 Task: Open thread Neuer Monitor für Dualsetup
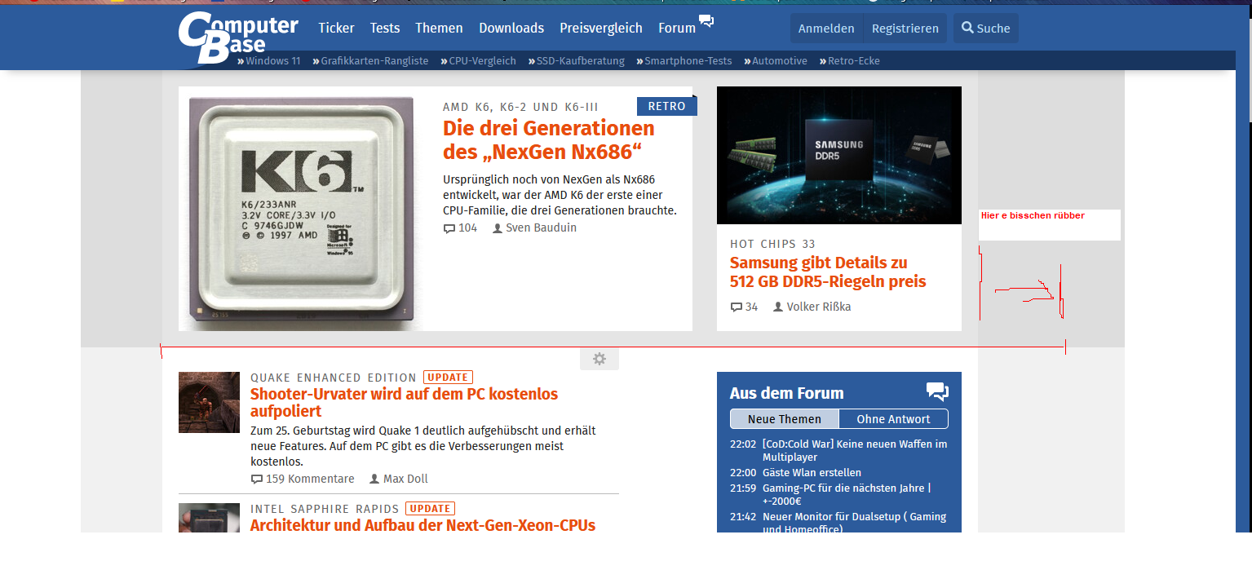click(854, 522)
